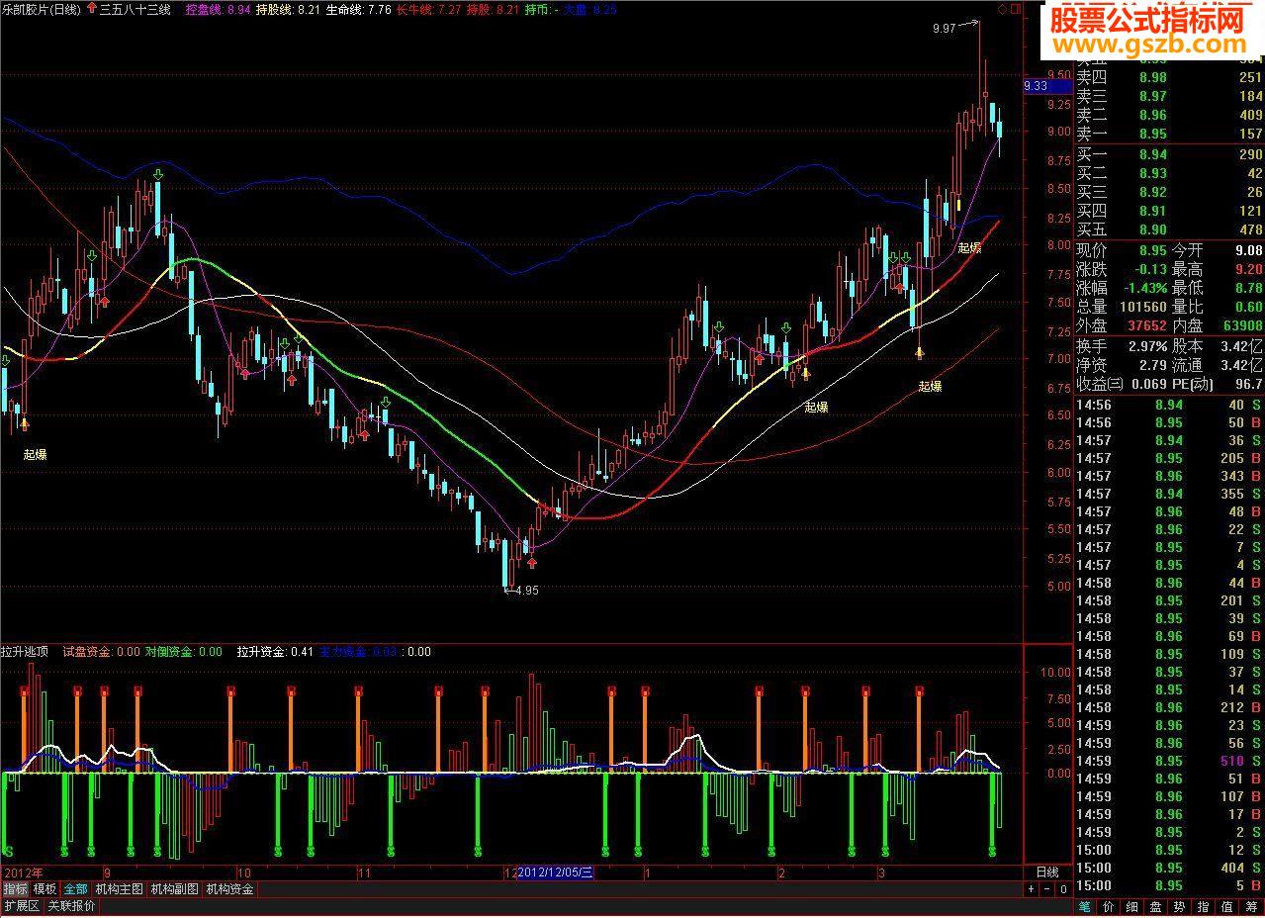This screenshot has height=918, width=1265.
Task: Switch to 机构资金 tab
Action: pos(229,889)
